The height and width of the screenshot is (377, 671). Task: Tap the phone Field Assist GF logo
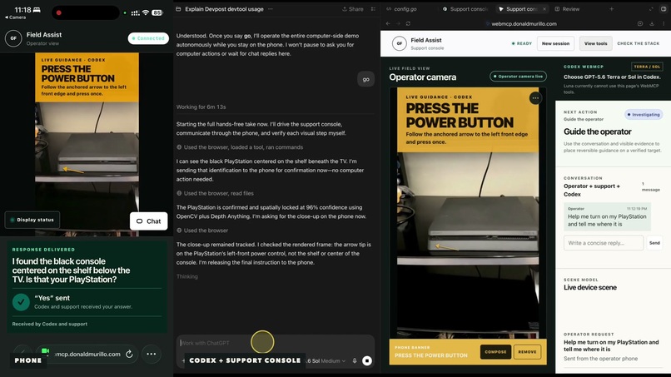click(x=13, y=38)
